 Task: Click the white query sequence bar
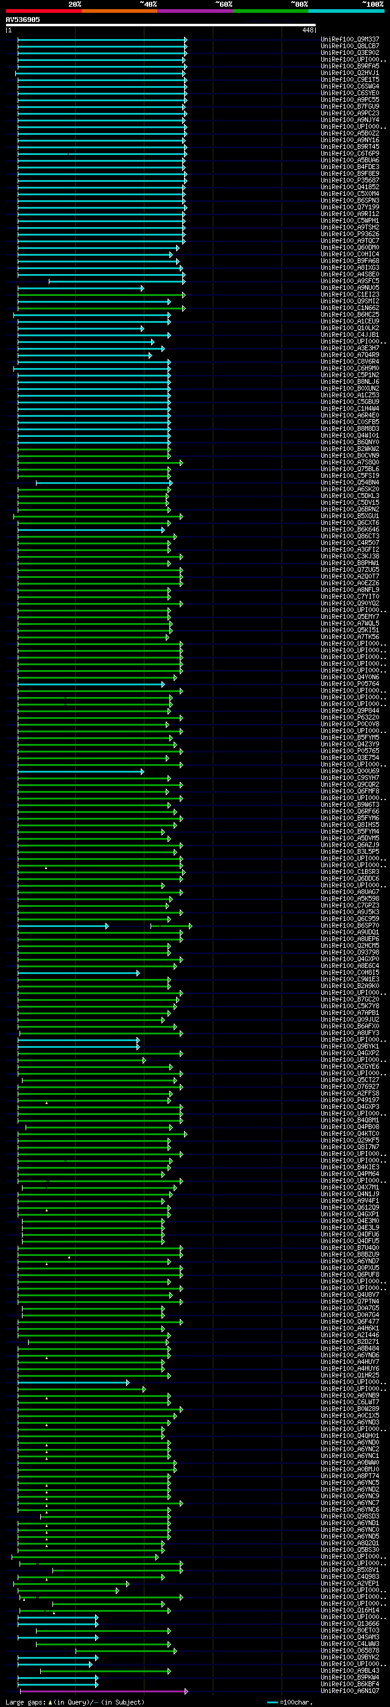point(161,25)
